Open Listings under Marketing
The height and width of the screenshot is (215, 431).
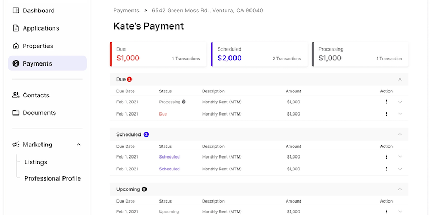[x=36, y=162]
